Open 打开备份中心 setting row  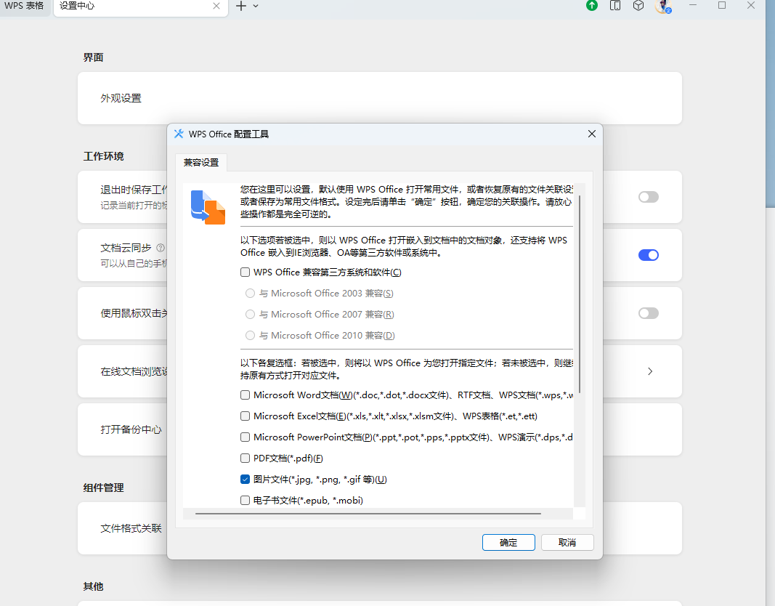point(380,429)
